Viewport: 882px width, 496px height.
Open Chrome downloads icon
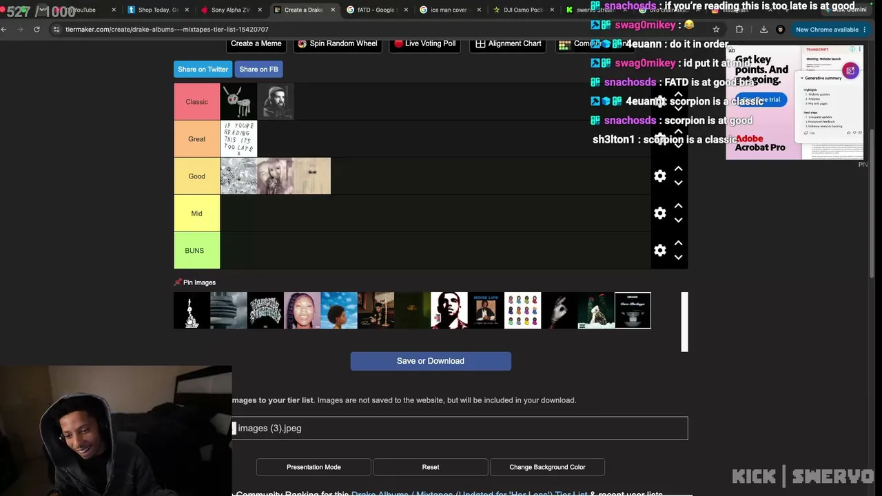coord(763,30)
